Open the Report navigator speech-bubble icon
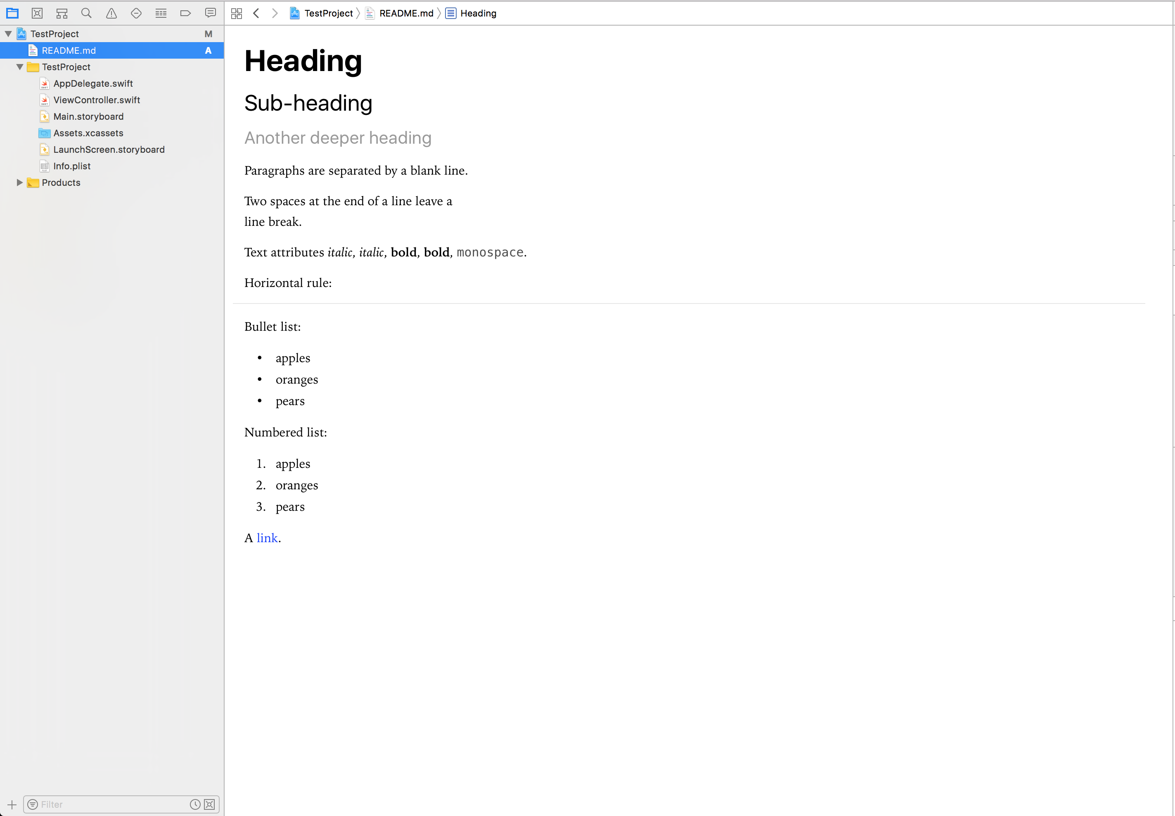Viewport: 1175px width, 816px height. pos(210,13)
